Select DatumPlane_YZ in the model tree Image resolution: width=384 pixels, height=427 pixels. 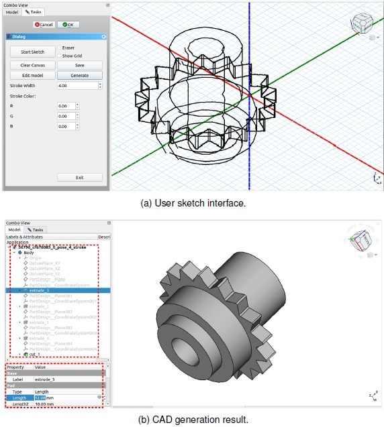42,274
